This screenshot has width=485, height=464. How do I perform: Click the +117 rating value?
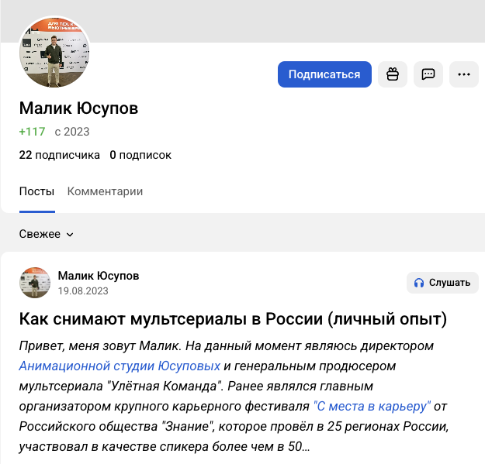click(32, 132)
